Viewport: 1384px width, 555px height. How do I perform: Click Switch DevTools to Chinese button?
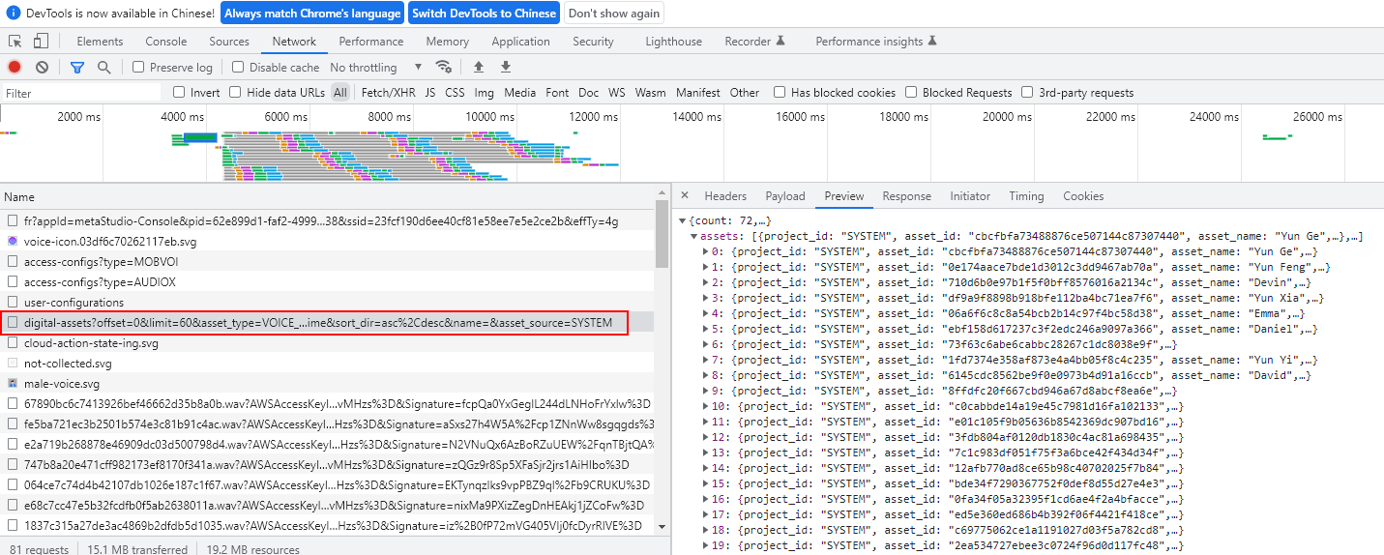coord(484,14)
